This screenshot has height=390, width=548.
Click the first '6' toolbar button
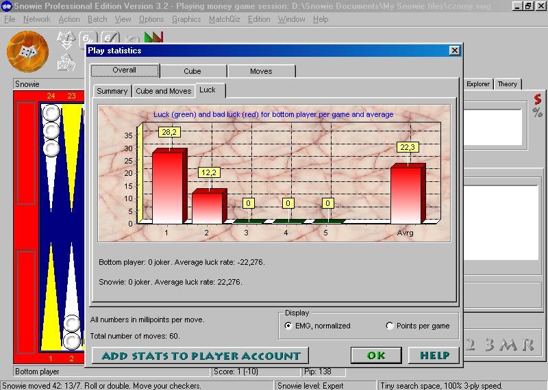[88, 39]
